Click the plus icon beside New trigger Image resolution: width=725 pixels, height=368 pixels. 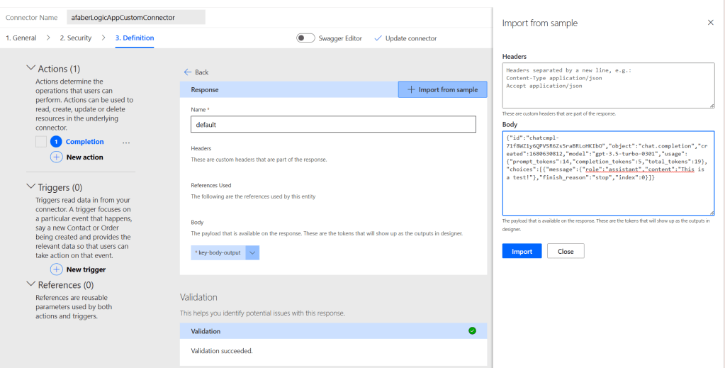pyautogui.click(x=57, y=269)
